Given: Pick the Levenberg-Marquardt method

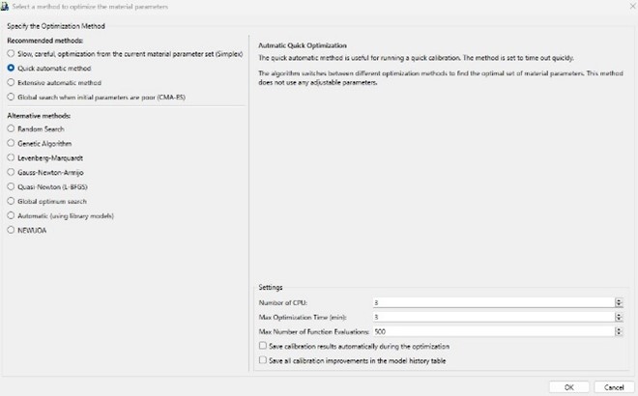Looking at the screenshot, I should click(11, 156).
